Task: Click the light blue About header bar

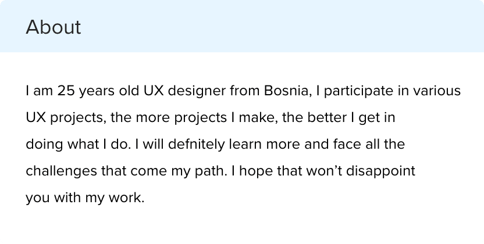Action: [x=242, y=26]
